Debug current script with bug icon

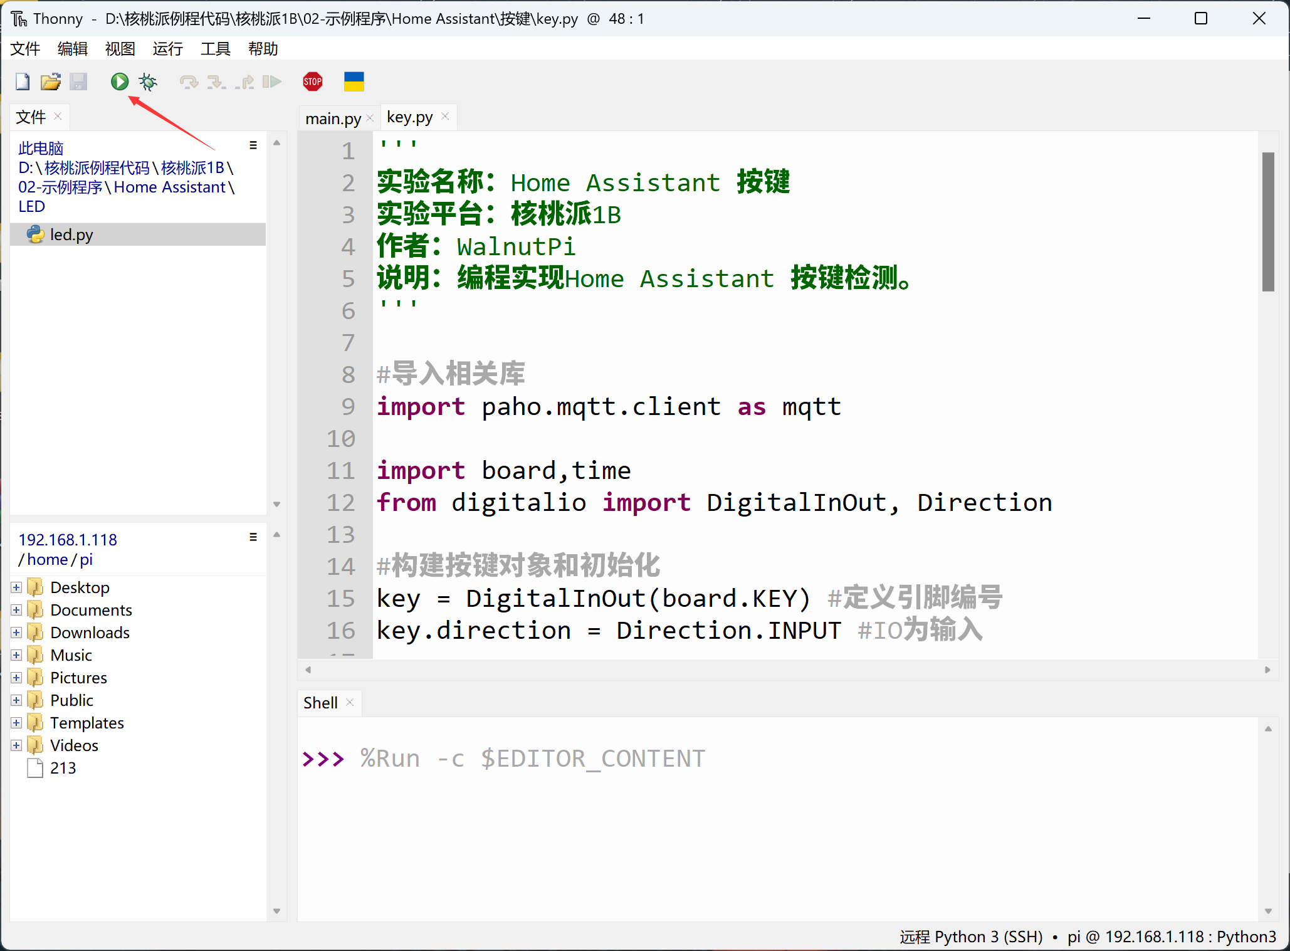click(148, 81)
